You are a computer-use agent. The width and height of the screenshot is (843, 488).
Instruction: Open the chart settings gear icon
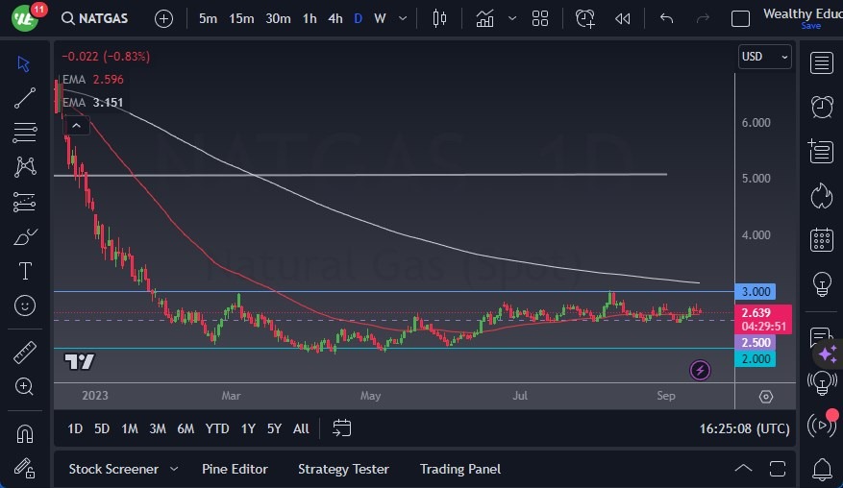[765, 397]
